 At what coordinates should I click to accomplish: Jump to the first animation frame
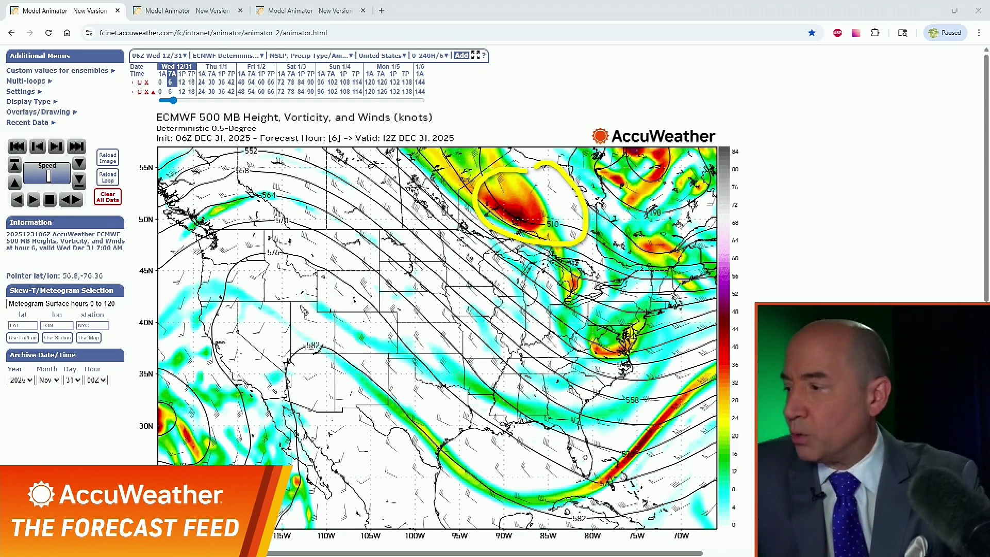click(17, 147)
